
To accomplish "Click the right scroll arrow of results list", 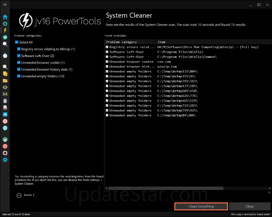I will coord(270,188).
